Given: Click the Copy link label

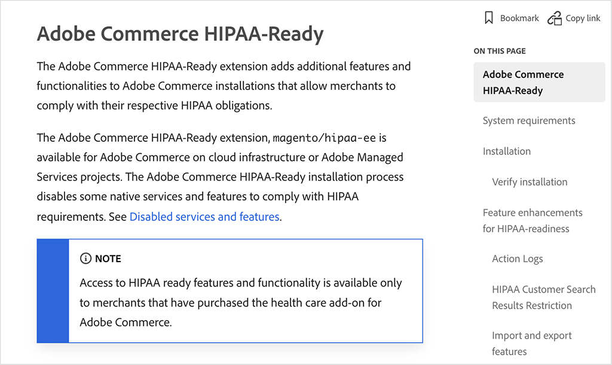Looking at the screenshot, I should [x=583, y=19].
